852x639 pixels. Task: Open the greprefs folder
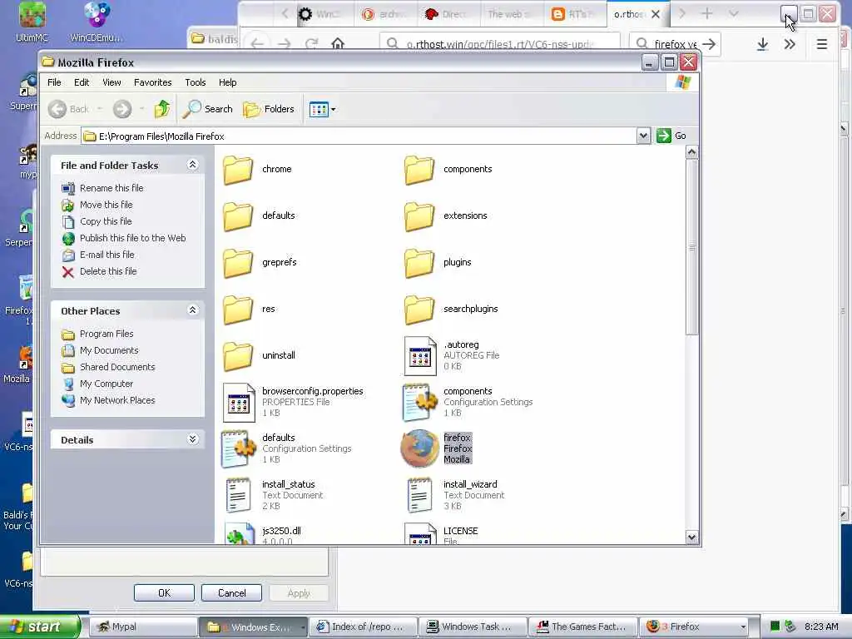coord(238,262)
